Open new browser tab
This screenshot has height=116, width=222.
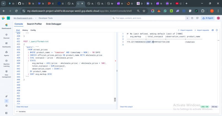(186, 4)
